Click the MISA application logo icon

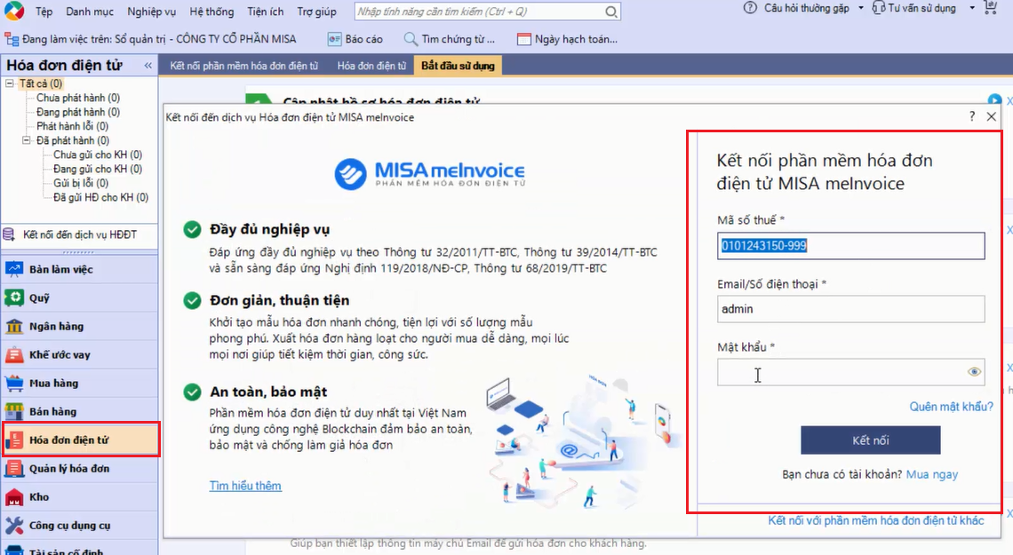13,11
